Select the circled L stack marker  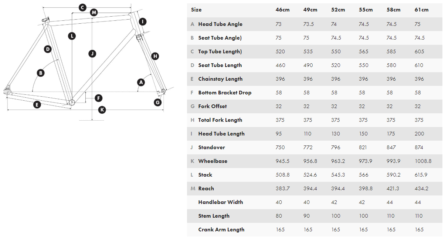coord(72,36)
